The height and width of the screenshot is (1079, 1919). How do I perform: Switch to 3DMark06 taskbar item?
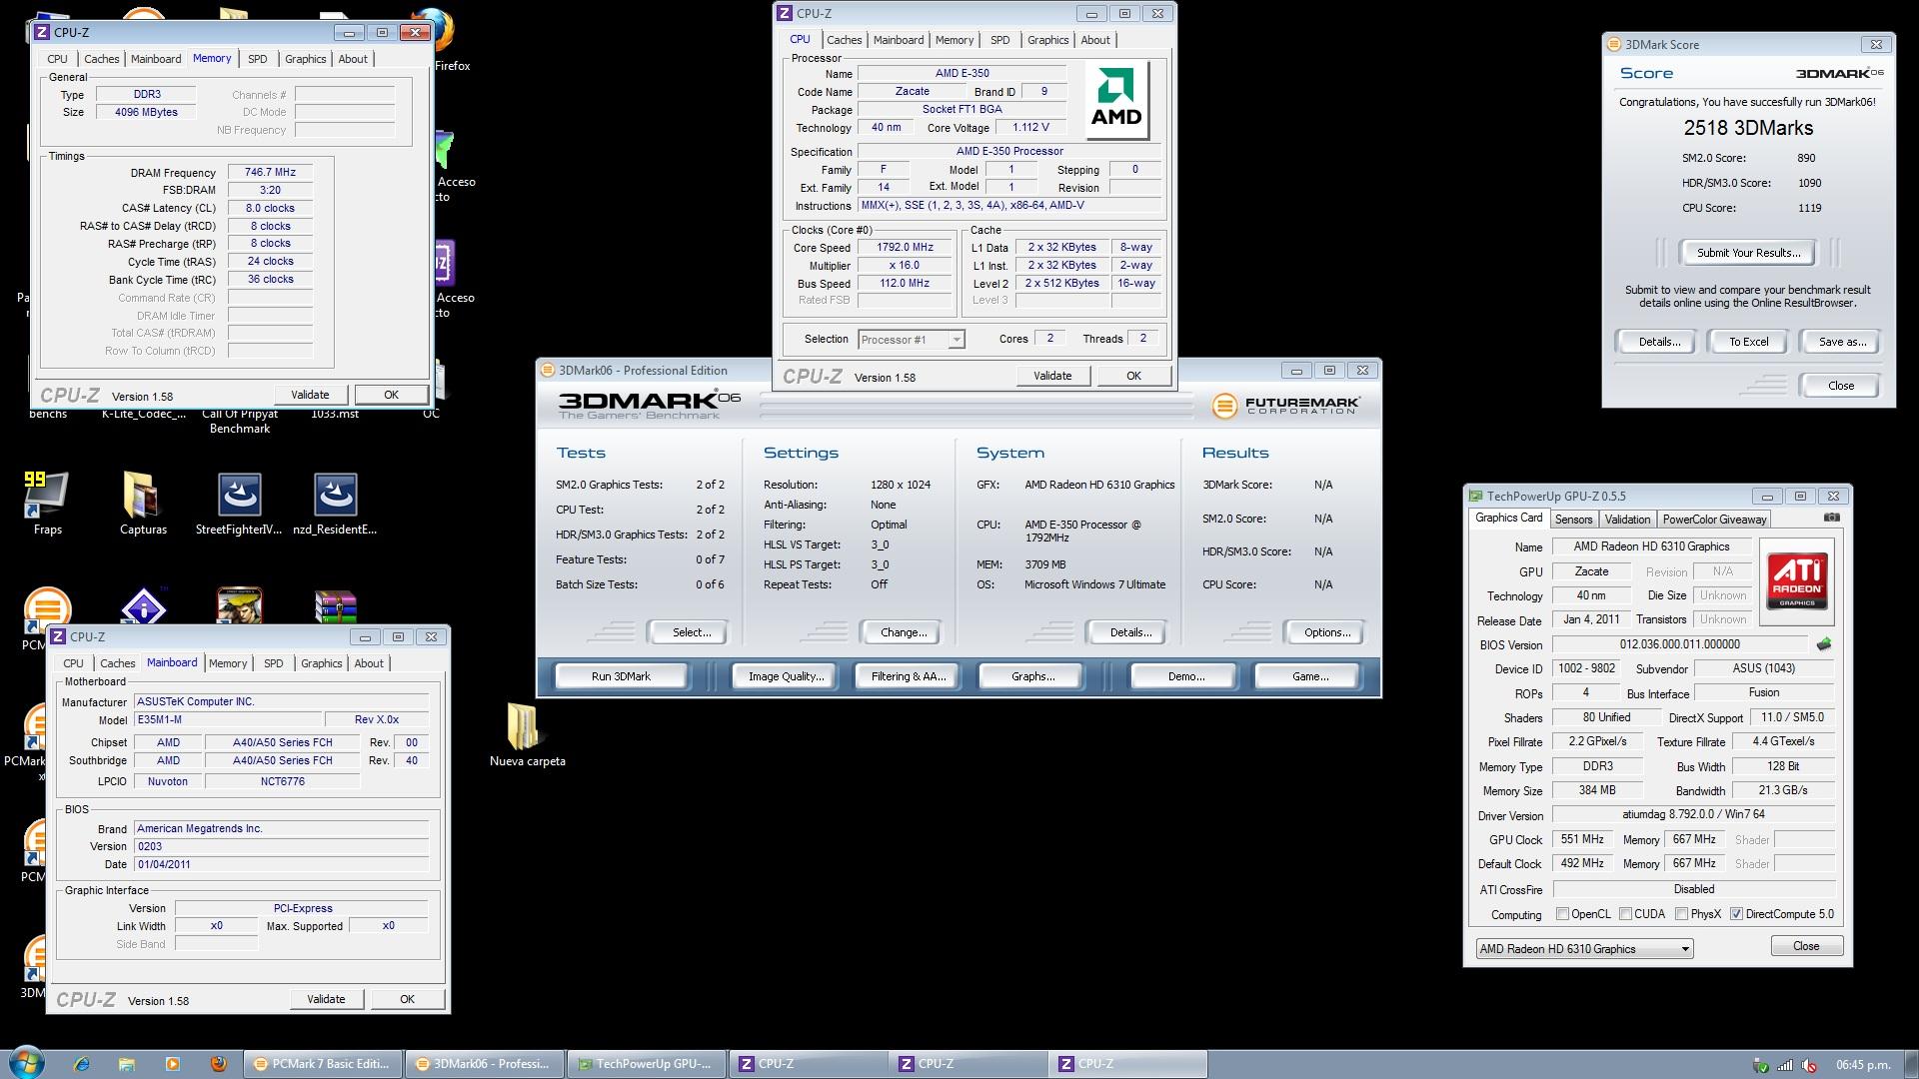(484, 1064)
